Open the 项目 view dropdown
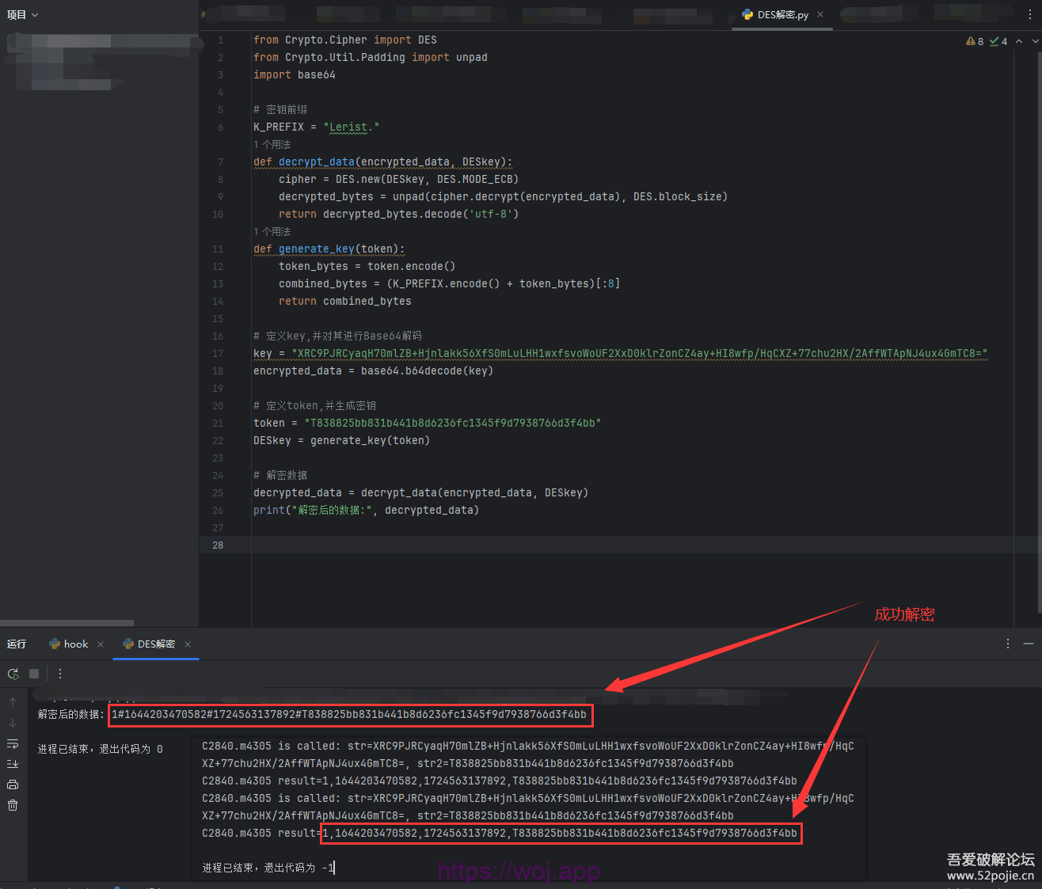 22,15
